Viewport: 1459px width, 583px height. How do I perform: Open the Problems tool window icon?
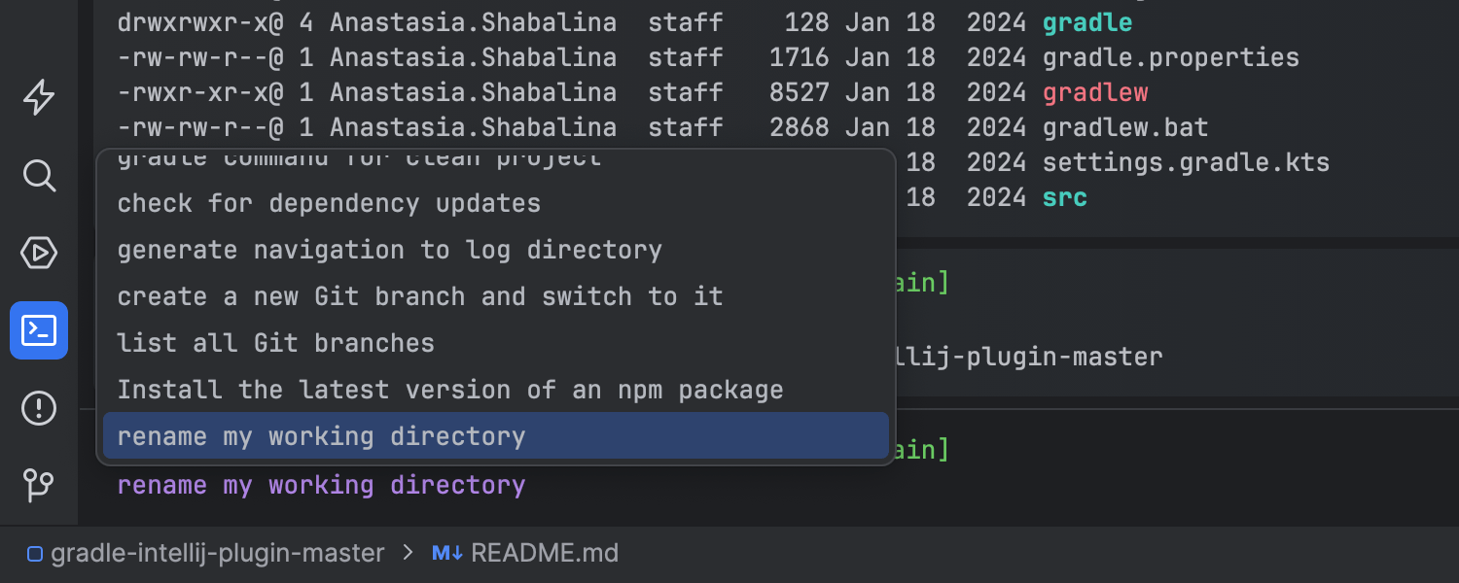[39, 408]
